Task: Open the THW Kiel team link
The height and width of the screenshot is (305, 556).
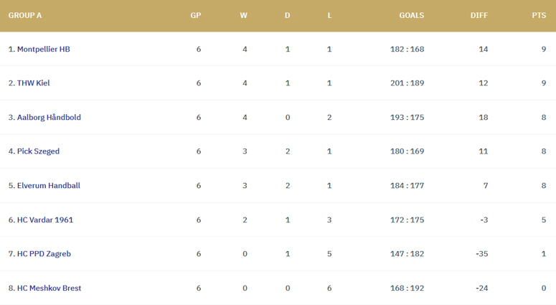Action: 33,83
